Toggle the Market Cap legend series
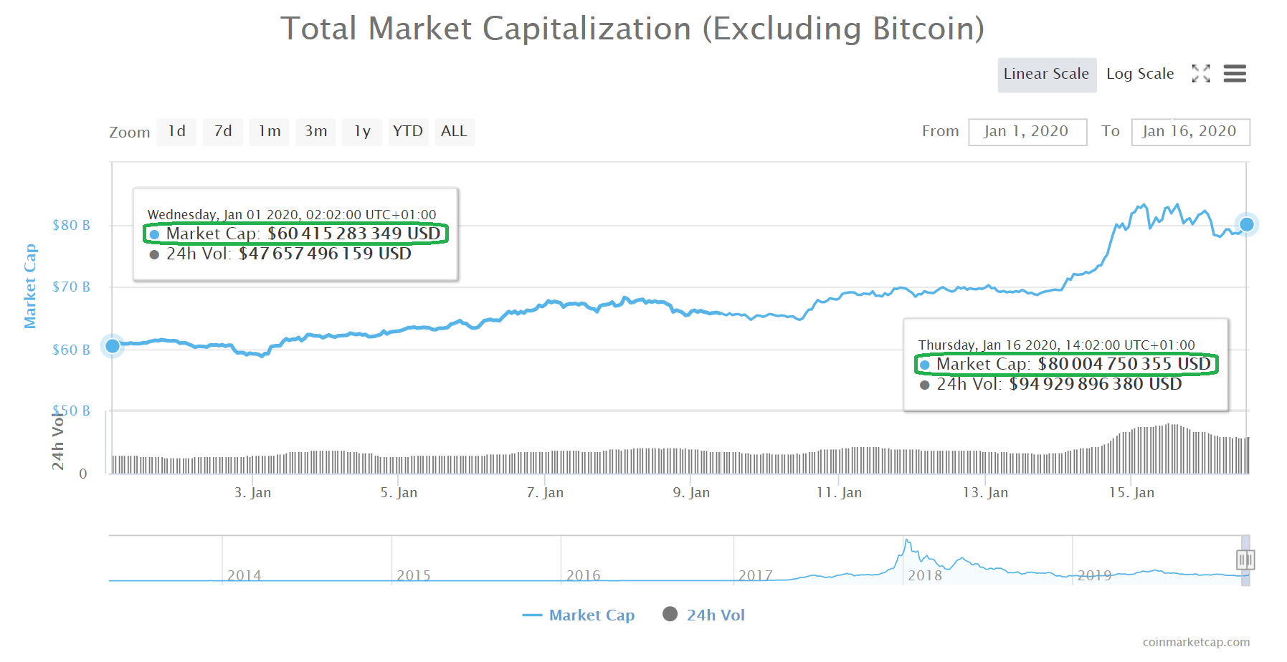This screenshot has height=662, width=1287. [579, 615]
